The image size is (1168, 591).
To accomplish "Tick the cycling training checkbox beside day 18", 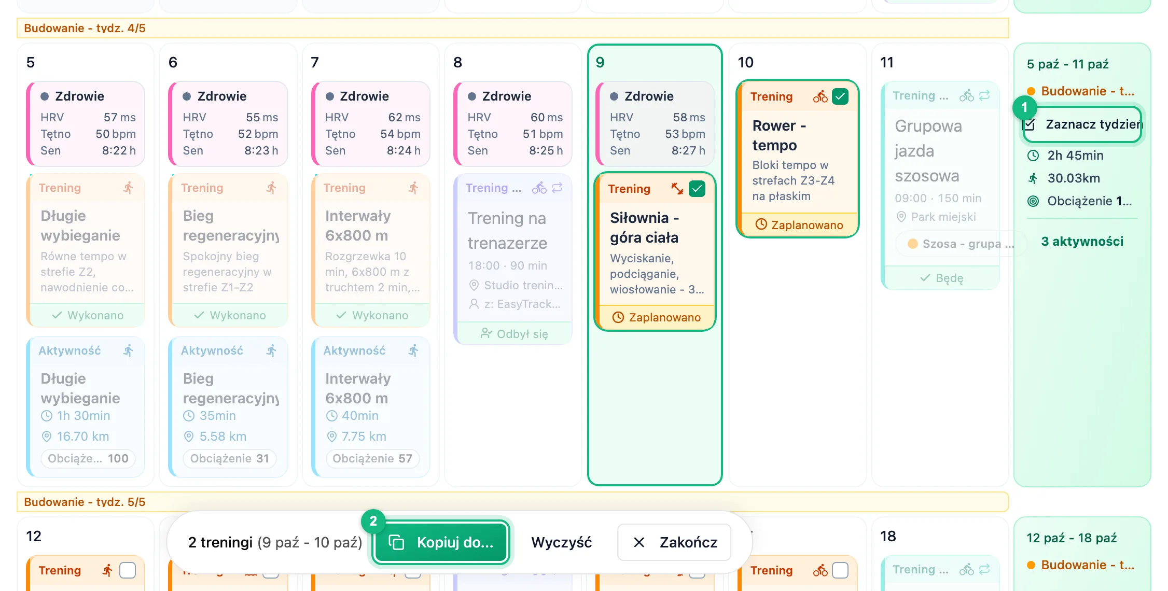I will point(840,570).
